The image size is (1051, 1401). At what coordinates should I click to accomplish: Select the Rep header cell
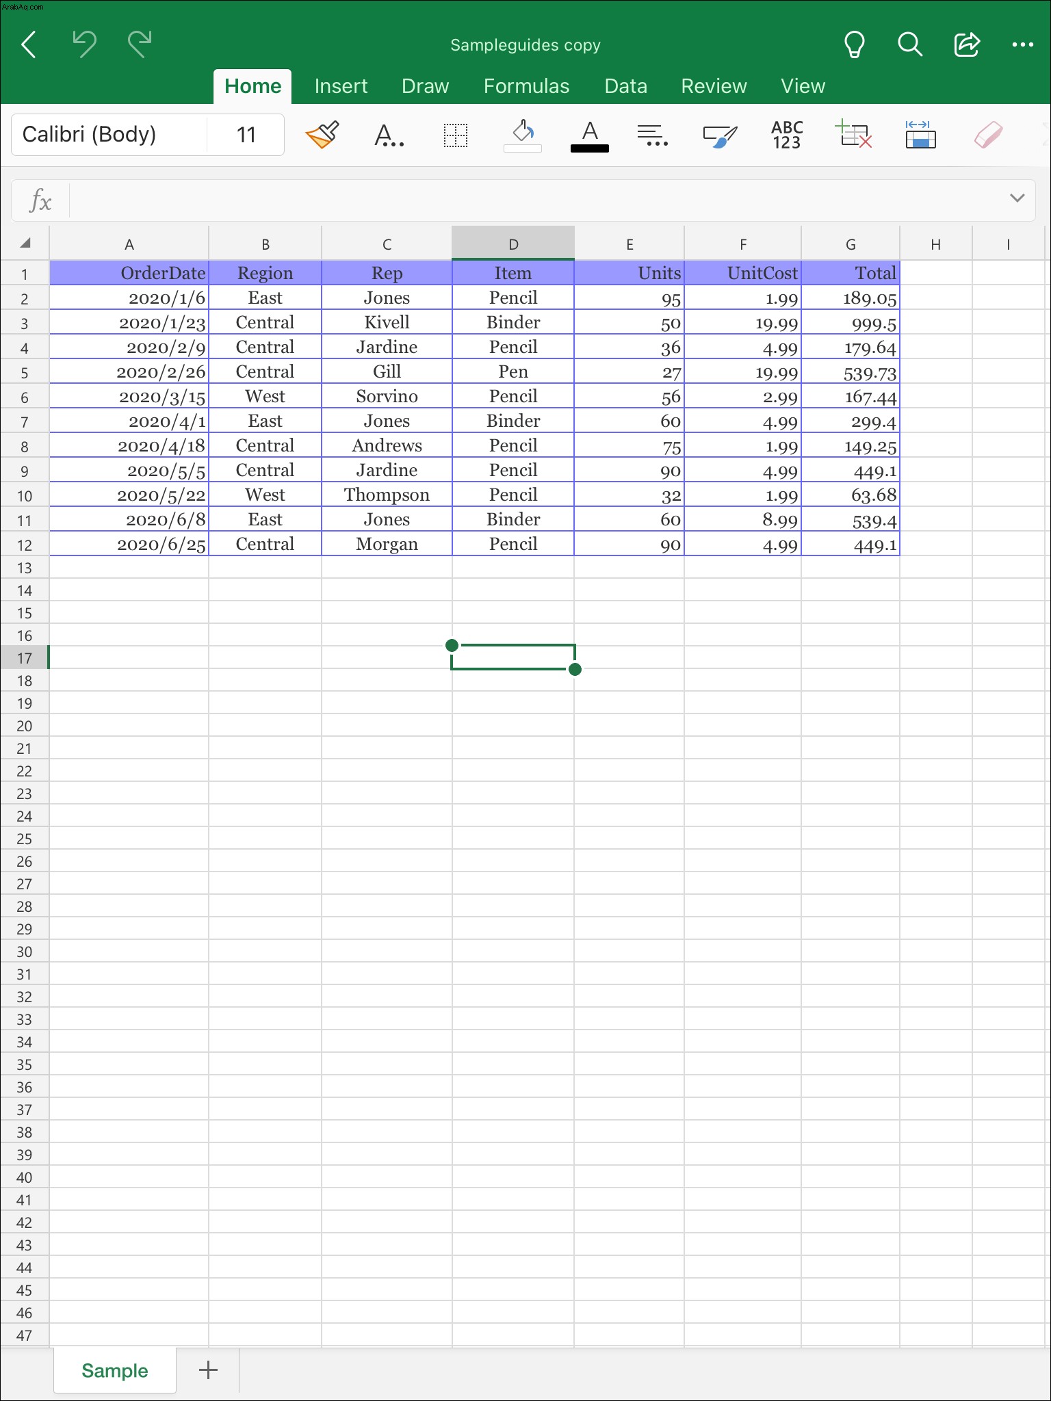[x=387, y=273]
